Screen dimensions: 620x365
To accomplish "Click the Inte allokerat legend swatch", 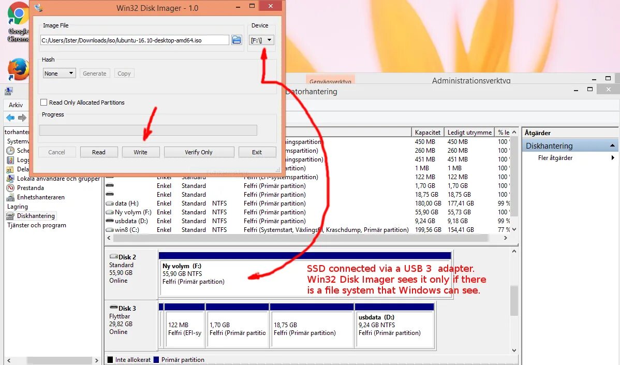I will tap(110, 360).
